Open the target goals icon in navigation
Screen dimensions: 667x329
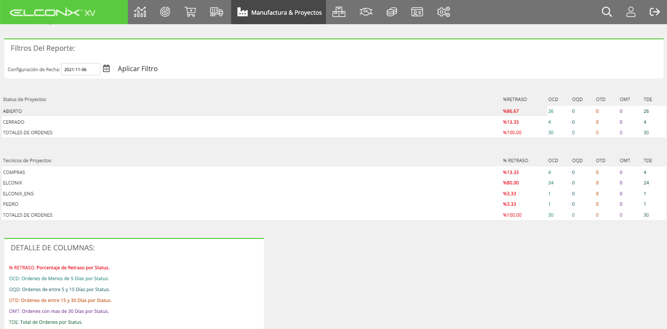click(x=165, y=12)
